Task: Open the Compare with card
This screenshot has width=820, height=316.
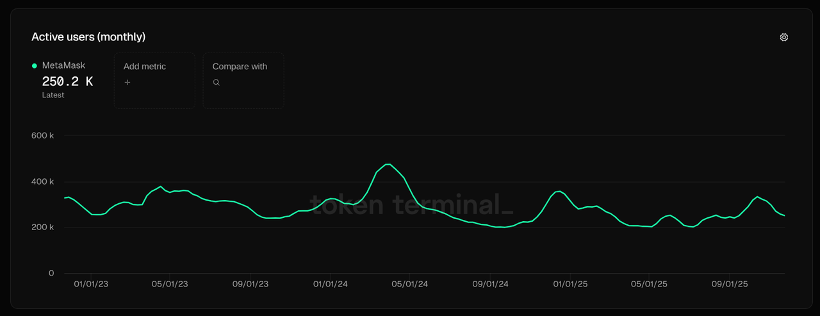Action: (x=243, y=81)
